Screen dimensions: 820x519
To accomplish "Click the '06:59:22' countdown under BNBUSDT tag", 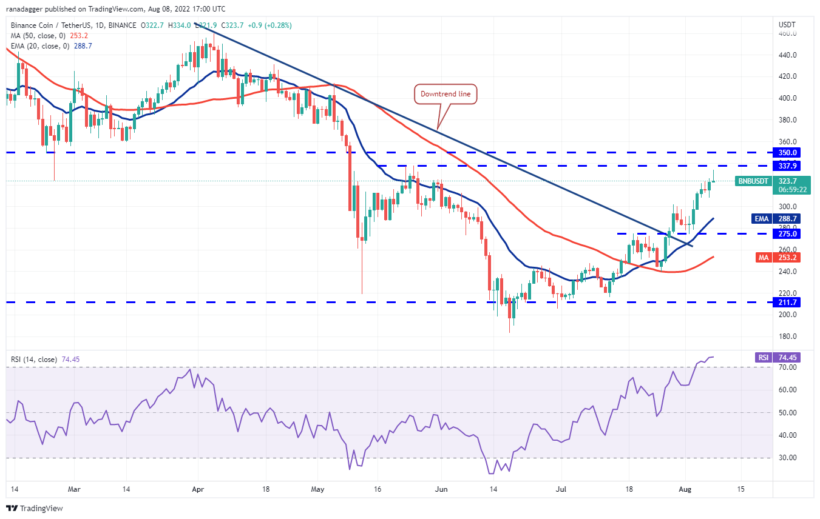I will tap(793, 189).
